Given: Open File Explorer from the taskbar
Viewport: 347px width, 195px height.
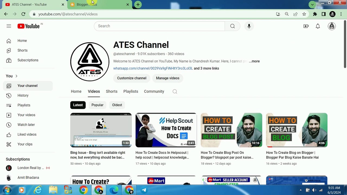Looking at the screenshot, I should pos(53,190).
